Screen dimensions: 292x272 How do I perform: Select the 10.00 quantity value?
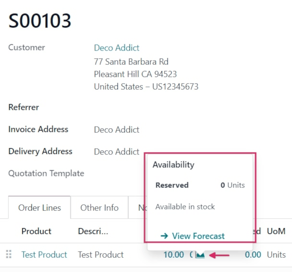[173, 255]
